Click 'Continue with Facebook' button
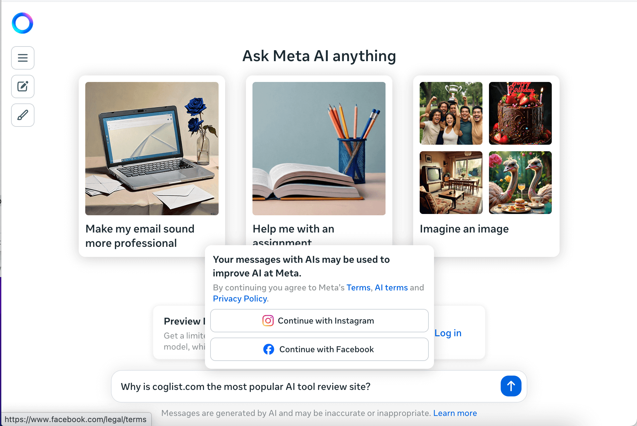 click(x=320, y=350)
